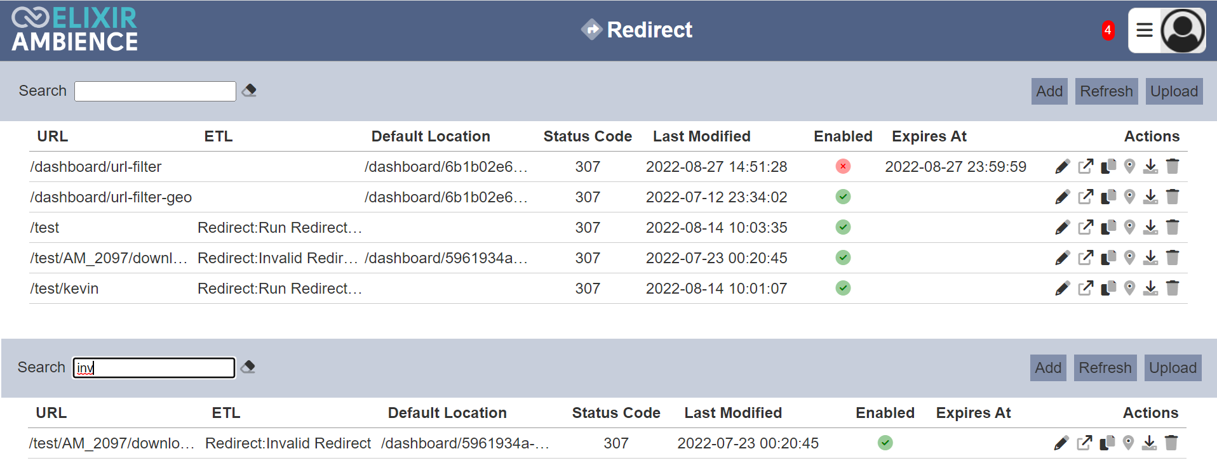Trash the redirect modified 2022-08-14 10:03:35
The height and width of the screenshot is (463, 1217).
point(1173,228)
